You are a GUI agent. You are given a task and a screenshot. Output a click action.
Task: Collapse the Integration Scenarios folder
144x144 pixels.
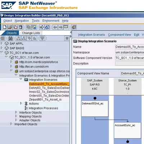coord(21,79)
